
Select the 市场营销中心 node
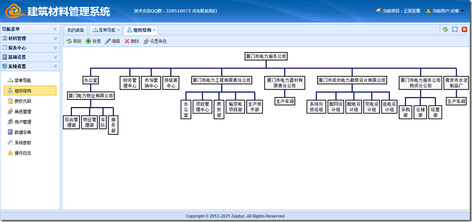pyautogui.click(x=151, y=83)
